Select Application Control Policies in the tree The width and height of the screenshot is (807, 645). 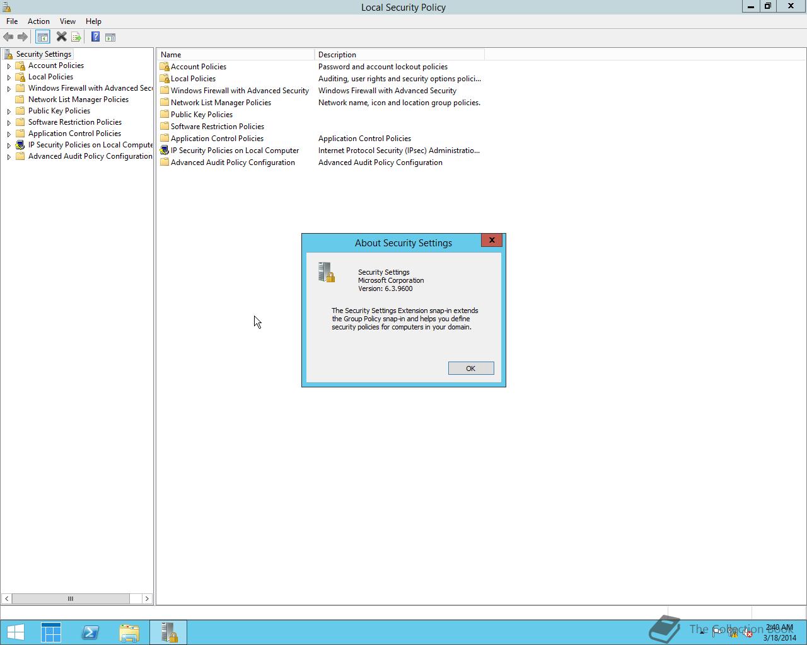coord(74,134)
